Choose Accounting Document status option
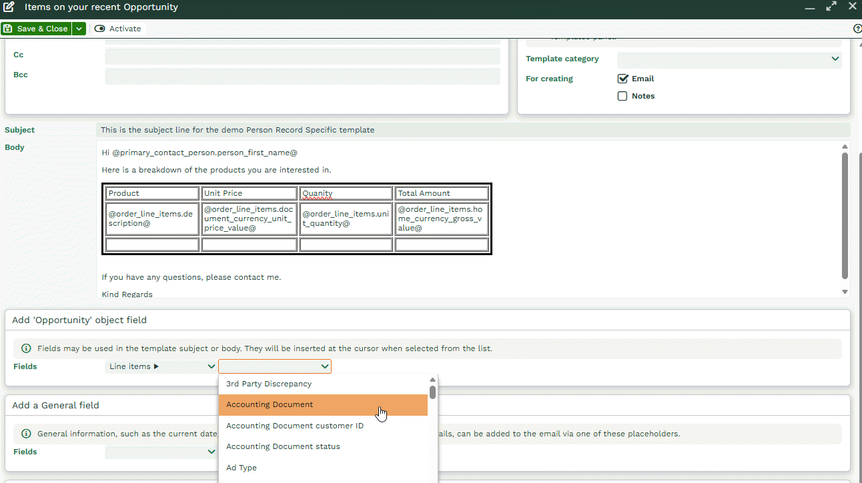862x483 pixels. (x=324, y=446)
